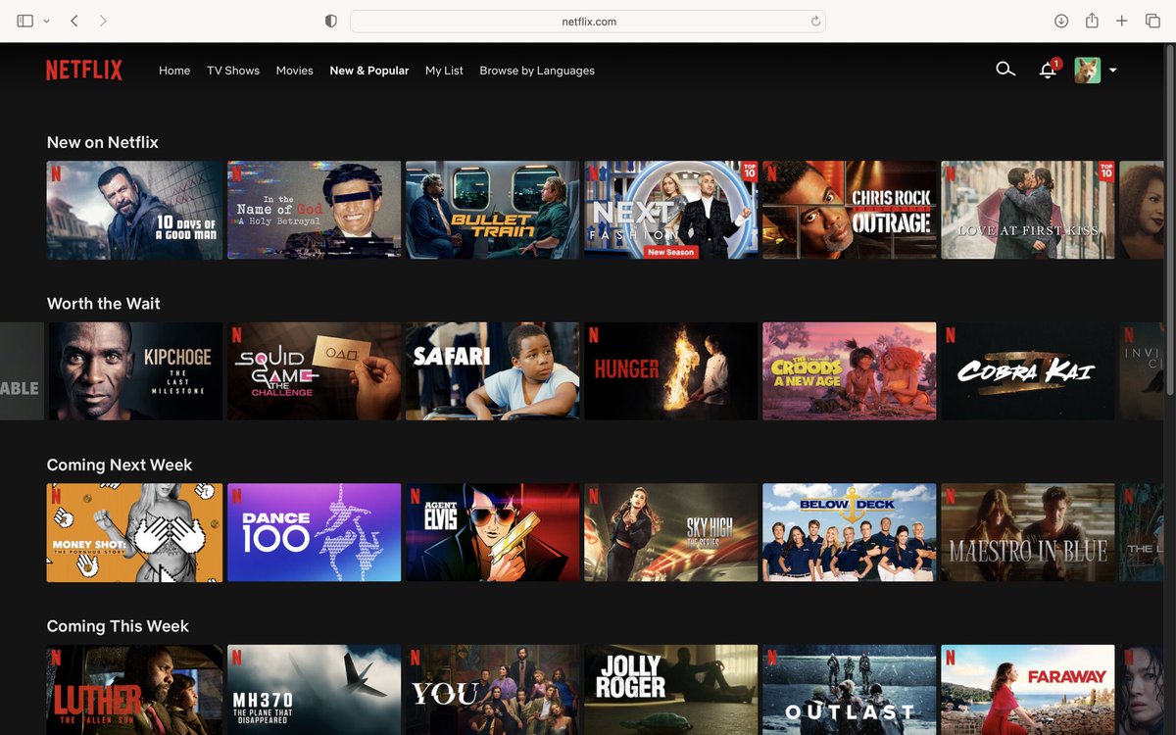1176x735 pixels.
Task: Go to the Home menu item
Action: pyautogui.click(x=174, y=71)
